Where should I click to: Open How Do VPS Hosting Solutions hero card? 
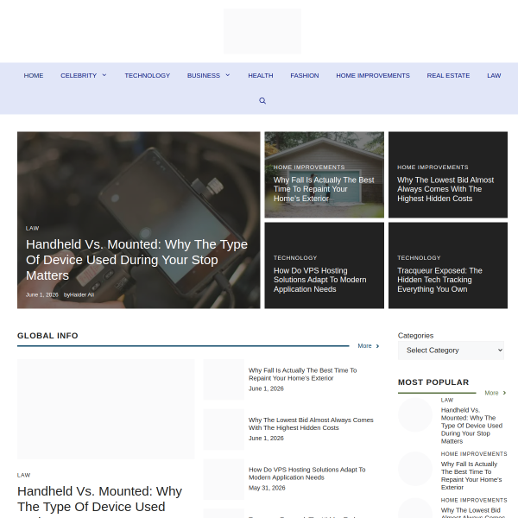click(x=319, y=280)
